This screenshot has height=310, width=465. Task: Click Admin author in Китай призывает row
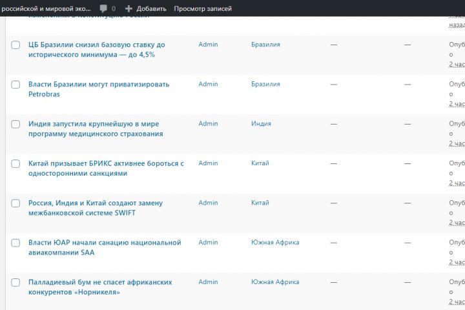tap(208, 163)
